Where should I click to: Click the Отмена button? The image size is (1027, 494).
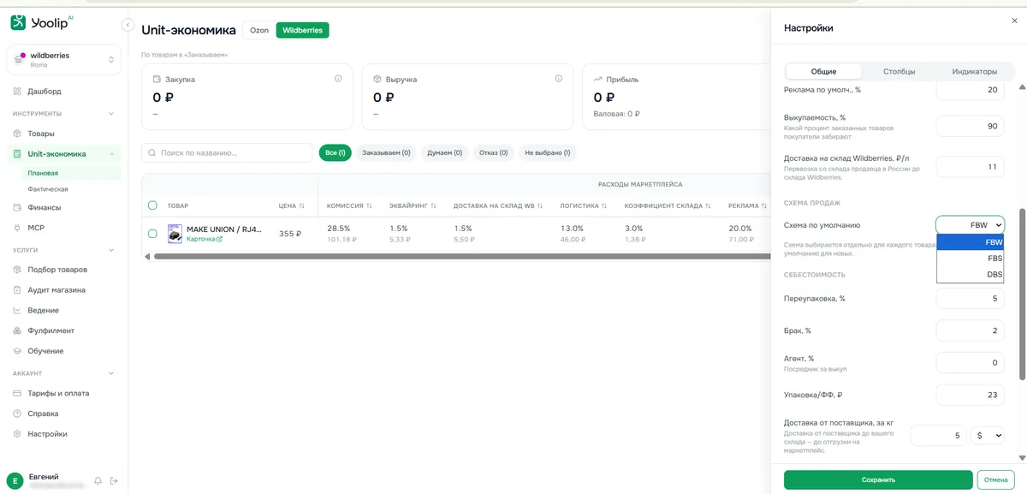coord(995,479)
